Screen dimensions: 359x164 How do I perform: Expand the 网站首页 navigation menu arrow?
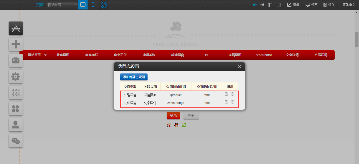[x=45, y=55]
